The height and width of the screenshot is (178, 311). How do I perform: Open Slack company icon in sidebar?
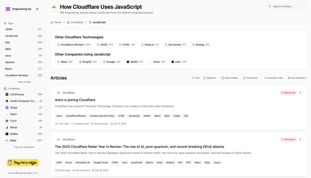coord(7,114)
